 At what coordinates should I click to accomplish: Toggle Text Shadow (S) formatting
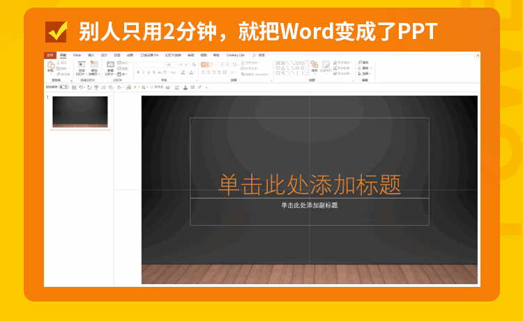click(x=154, y=72)
